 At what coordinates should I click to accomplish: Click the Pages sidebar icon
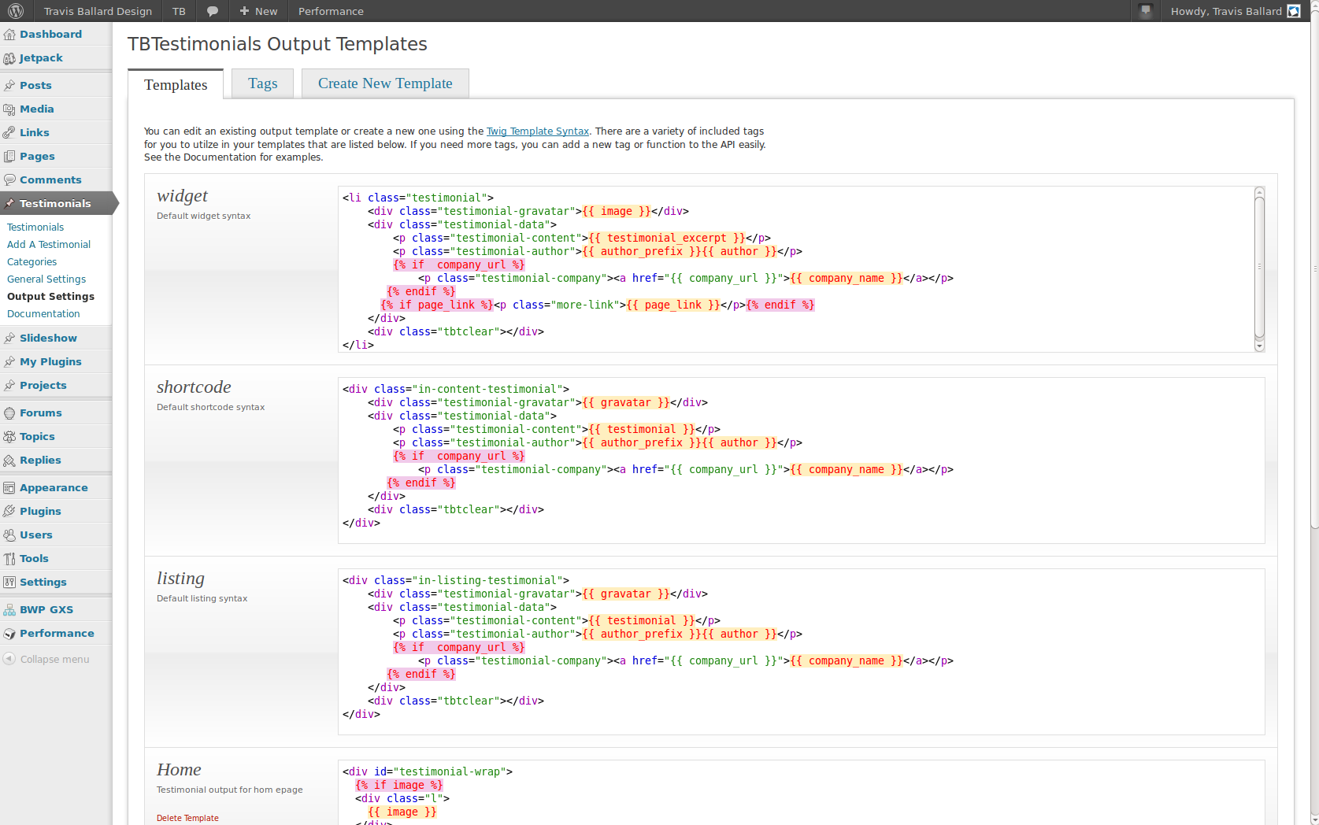[x=9, y=157]
